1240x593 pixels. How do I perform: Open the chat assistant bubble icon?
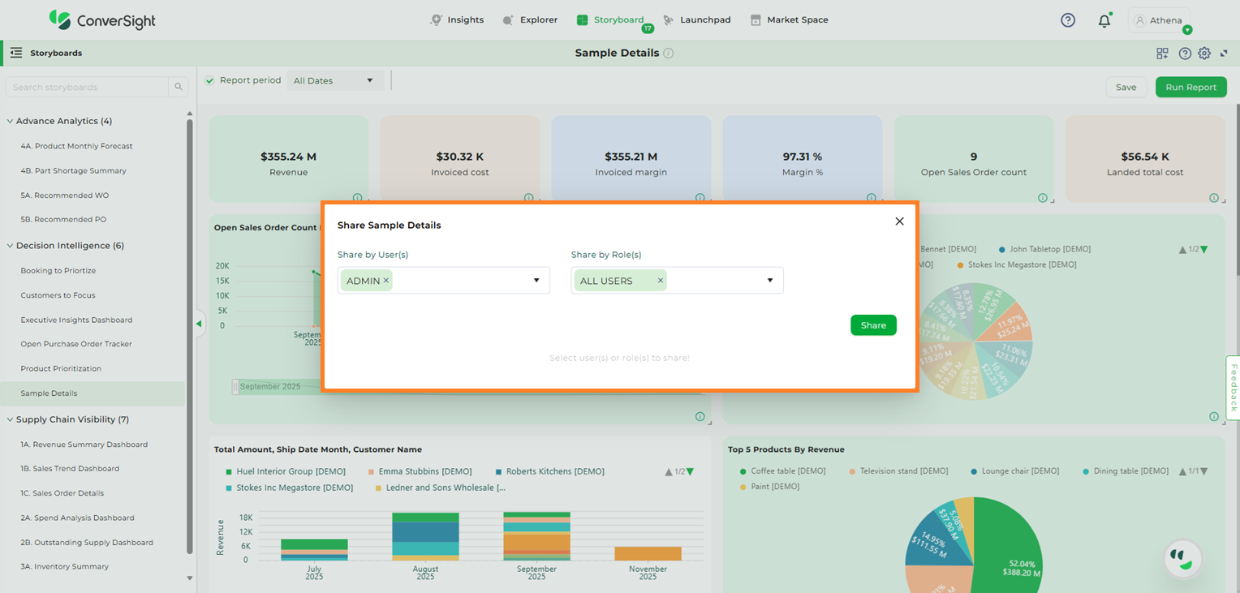[x=1182, y=558]
